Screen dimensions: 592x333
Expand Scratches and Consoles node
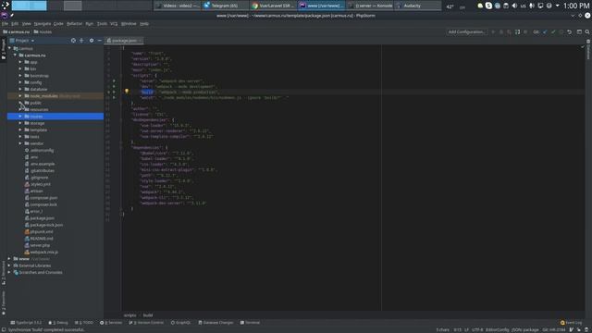click(x=9, y=273)
